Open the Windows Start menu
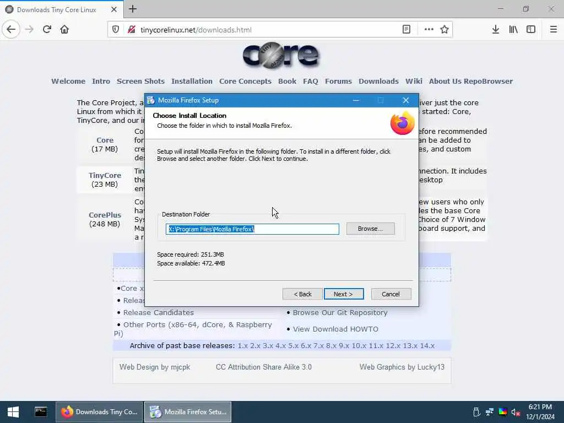This screenshot has height=423, width=564. pyautogui.click(x=13, y=412)
